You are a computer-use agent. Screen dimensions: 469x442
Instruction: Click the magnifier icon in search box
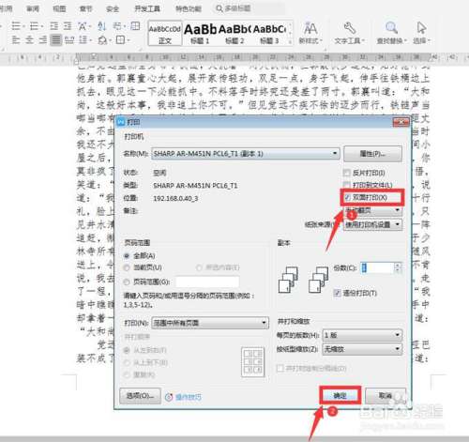point(219,8)
